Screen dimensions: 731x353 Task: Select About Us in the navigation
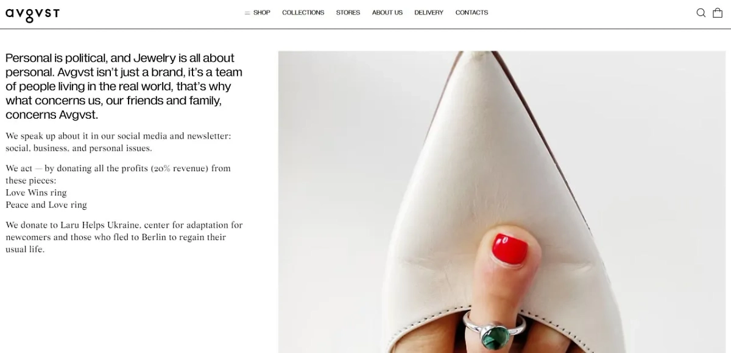coord(387,13)
